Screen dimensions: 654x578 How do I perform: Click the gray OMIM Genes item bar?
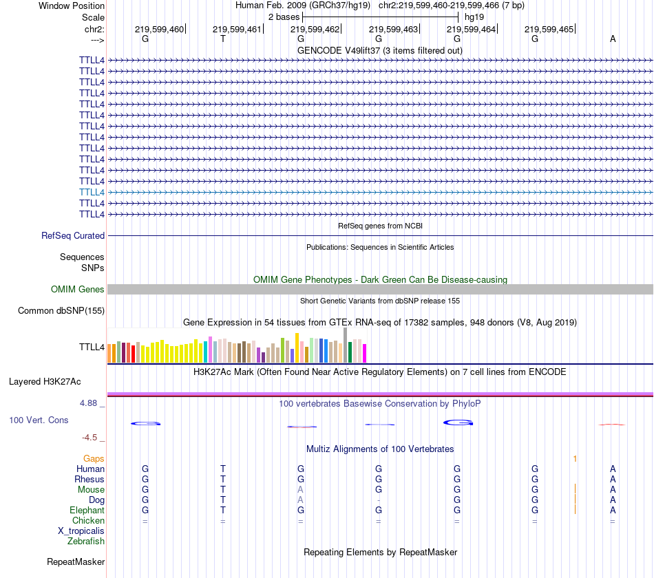tap(380, 290)
